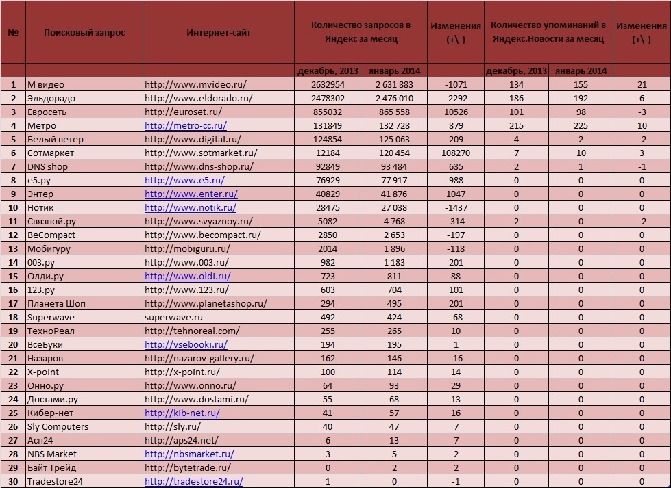Select the 'Достами.ру' cell

click(84, 399)
